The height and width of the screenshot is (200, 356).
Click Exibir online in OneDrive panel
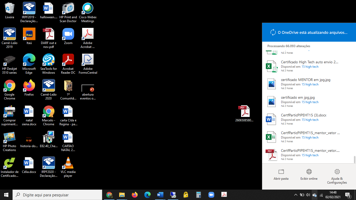coord(309,174)
